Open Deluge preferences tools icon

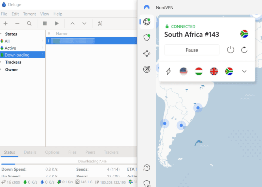pos(100,24)
